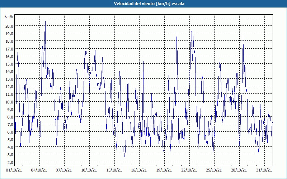Screen dimensions: 287x179
Task: Click the 11,0 y-axis value
Action: [9, 94]
